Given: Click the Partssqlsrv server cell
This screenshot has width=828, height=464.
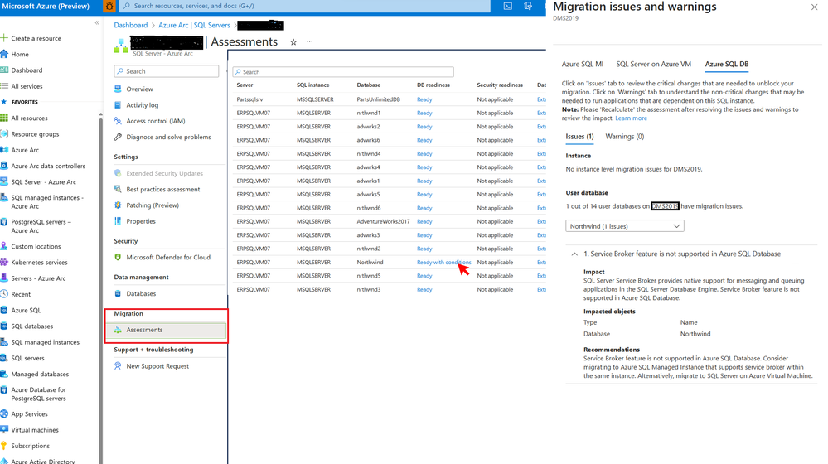Looking at the screenshot, I should (249, 99).
